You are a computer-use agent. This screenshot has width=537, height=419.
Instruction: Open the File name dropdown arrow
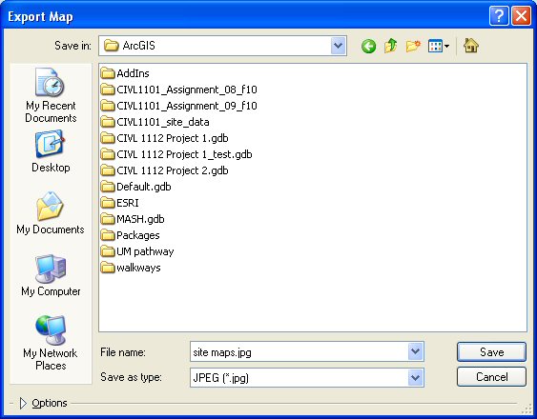tap(416, 351)
